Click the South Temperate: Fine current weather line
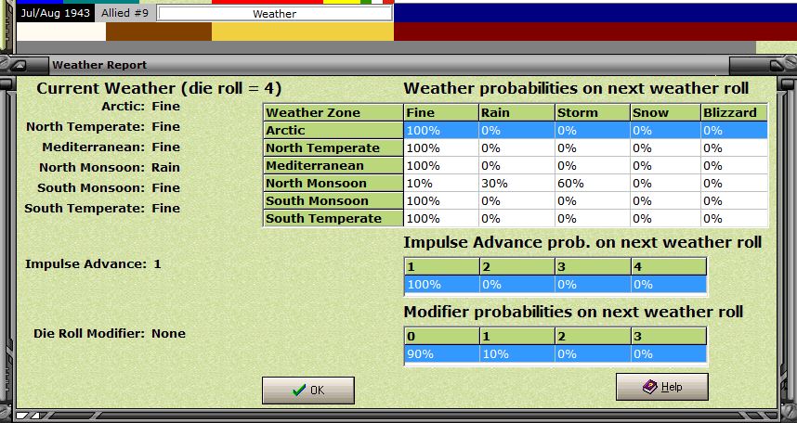The image size is (797, 423). coord(102,208)
